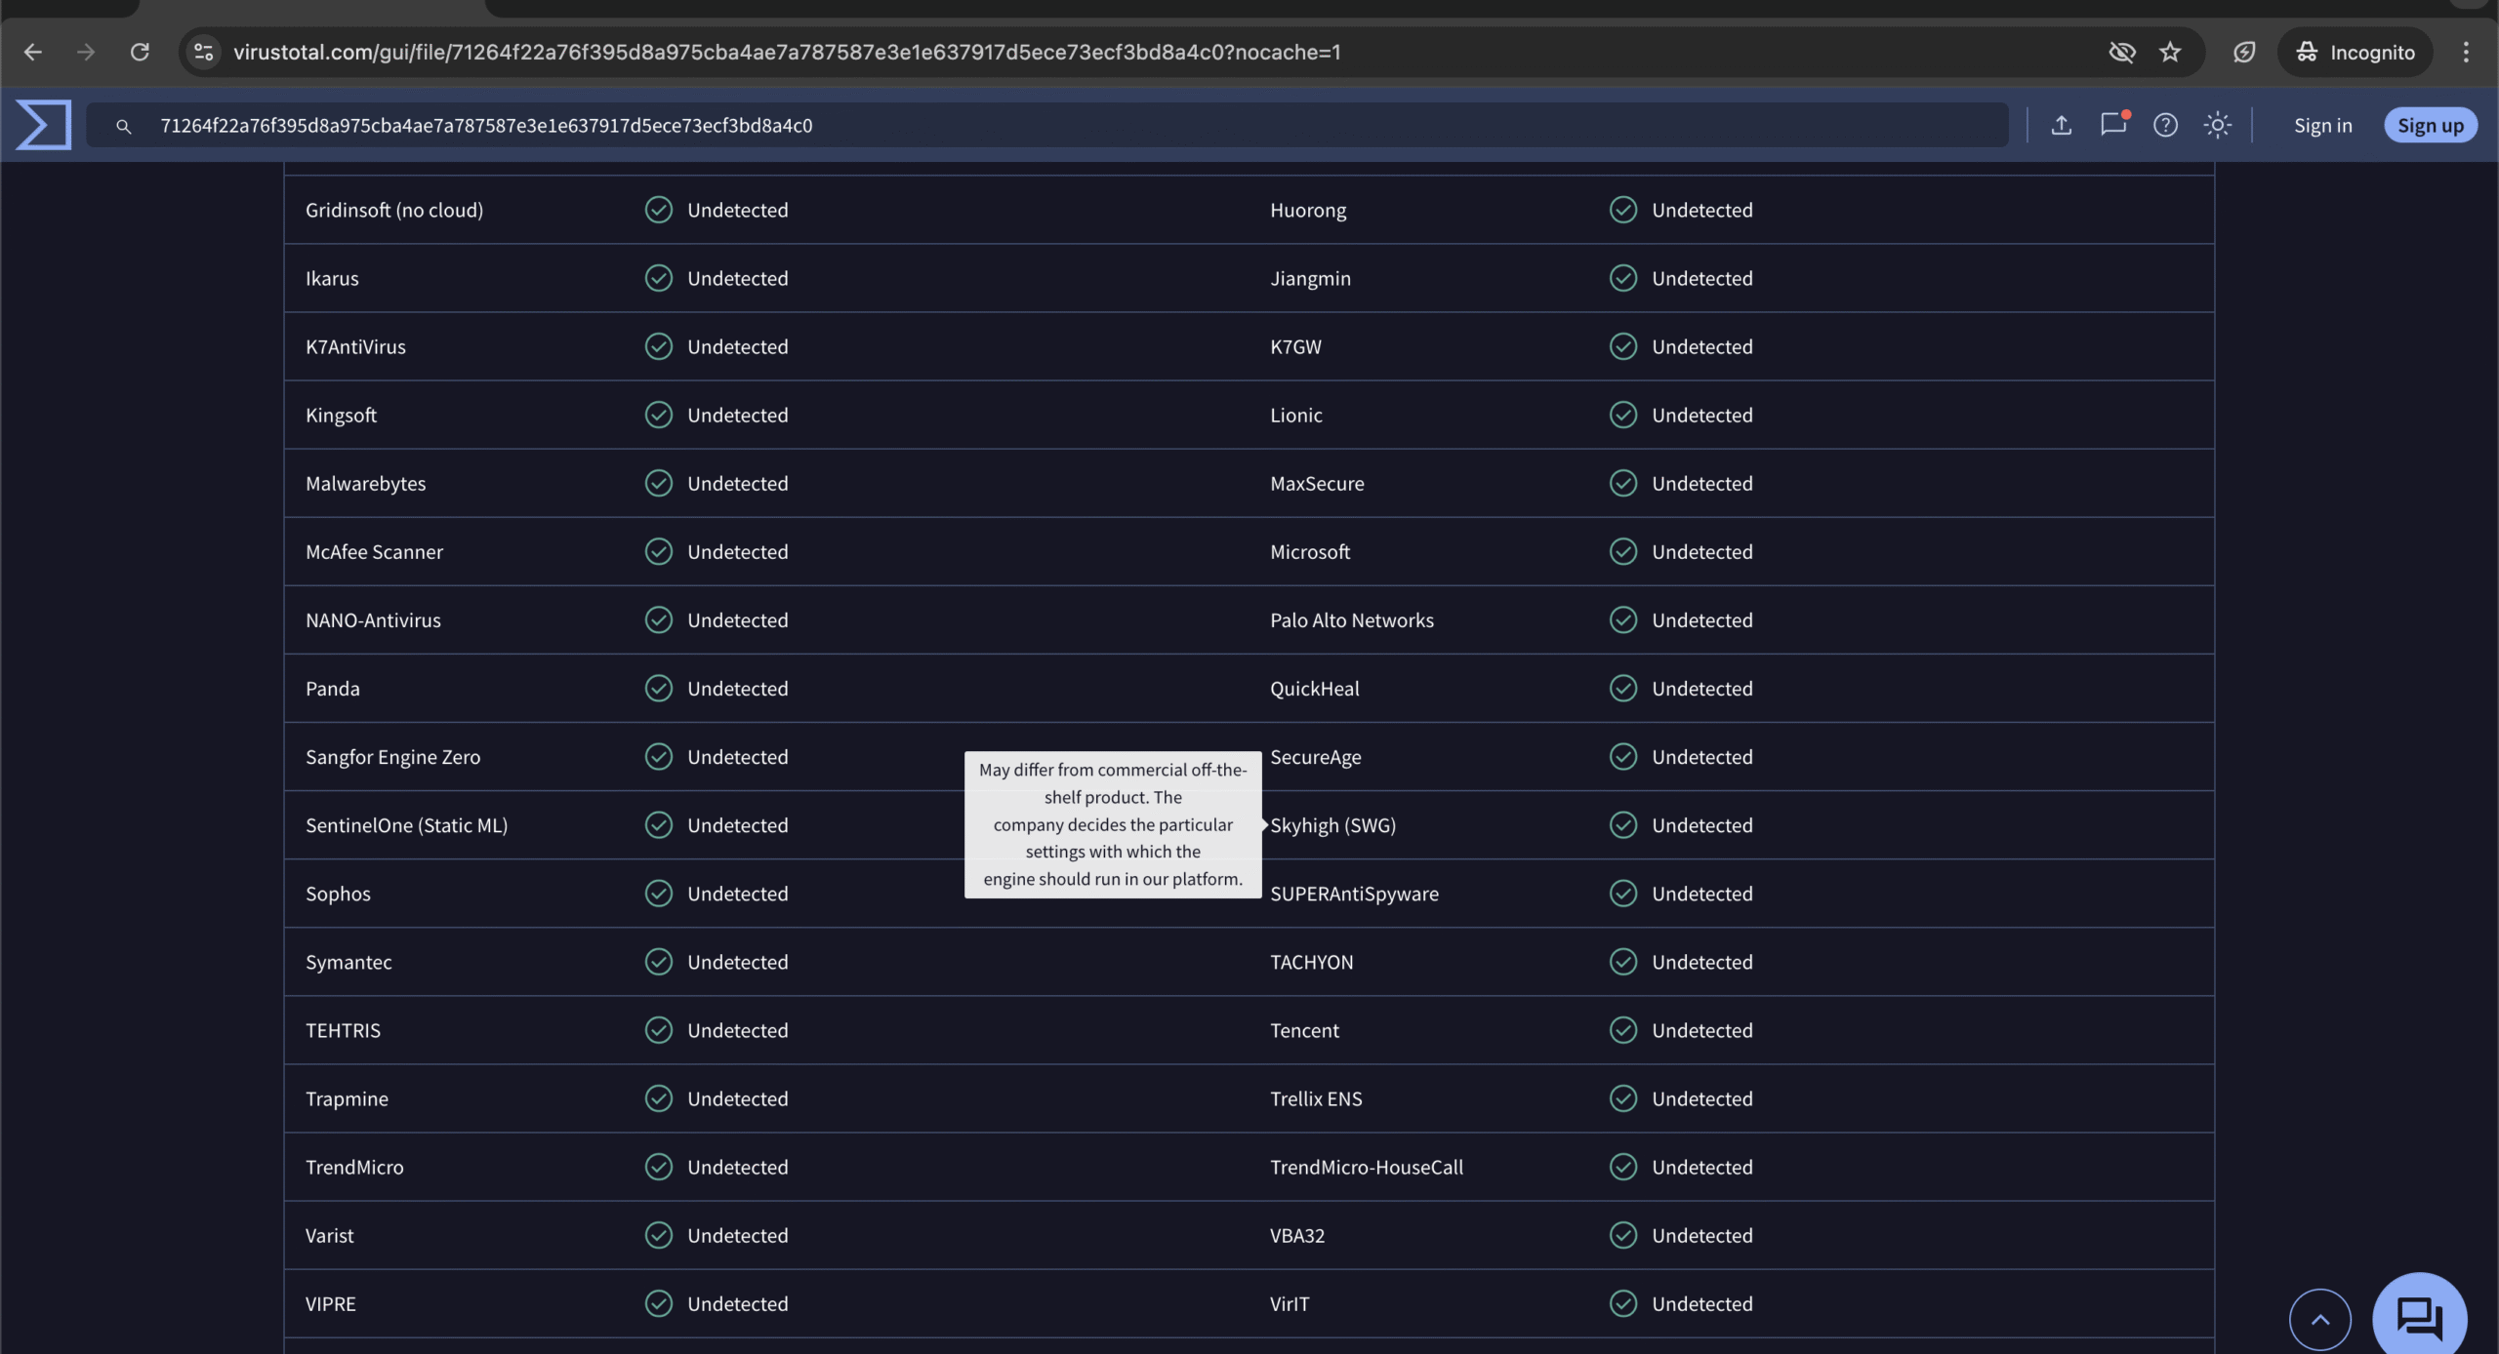
Task: Open the notifications chat icon
Action: (2112, 125)
